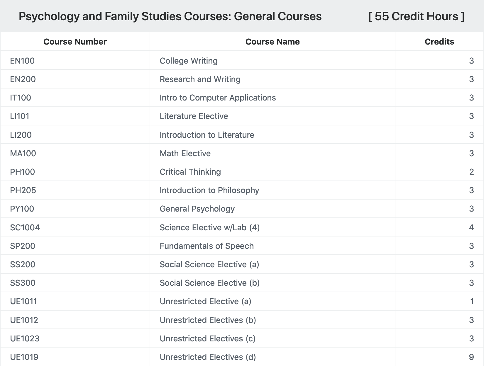Click the Research and Writing row

pyautogui.click(x=242, y=79)
